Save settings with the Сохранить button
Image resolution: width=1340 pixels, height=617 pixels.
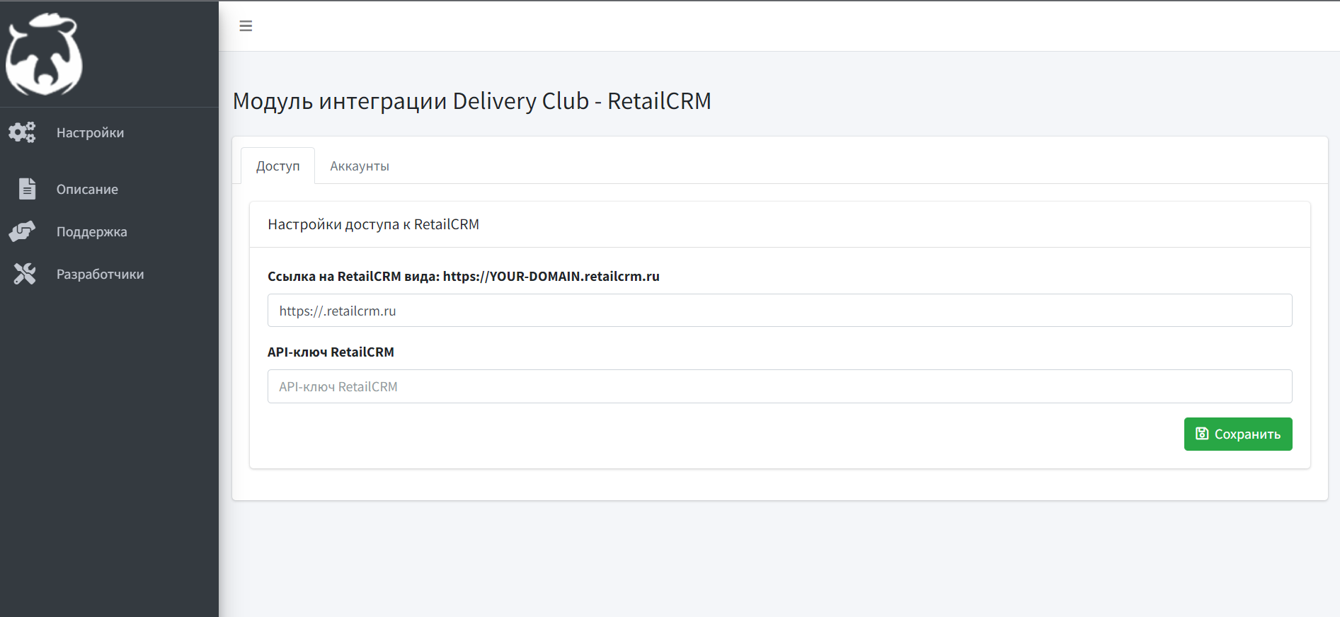pyautogui.click(x=1238, y=434)
